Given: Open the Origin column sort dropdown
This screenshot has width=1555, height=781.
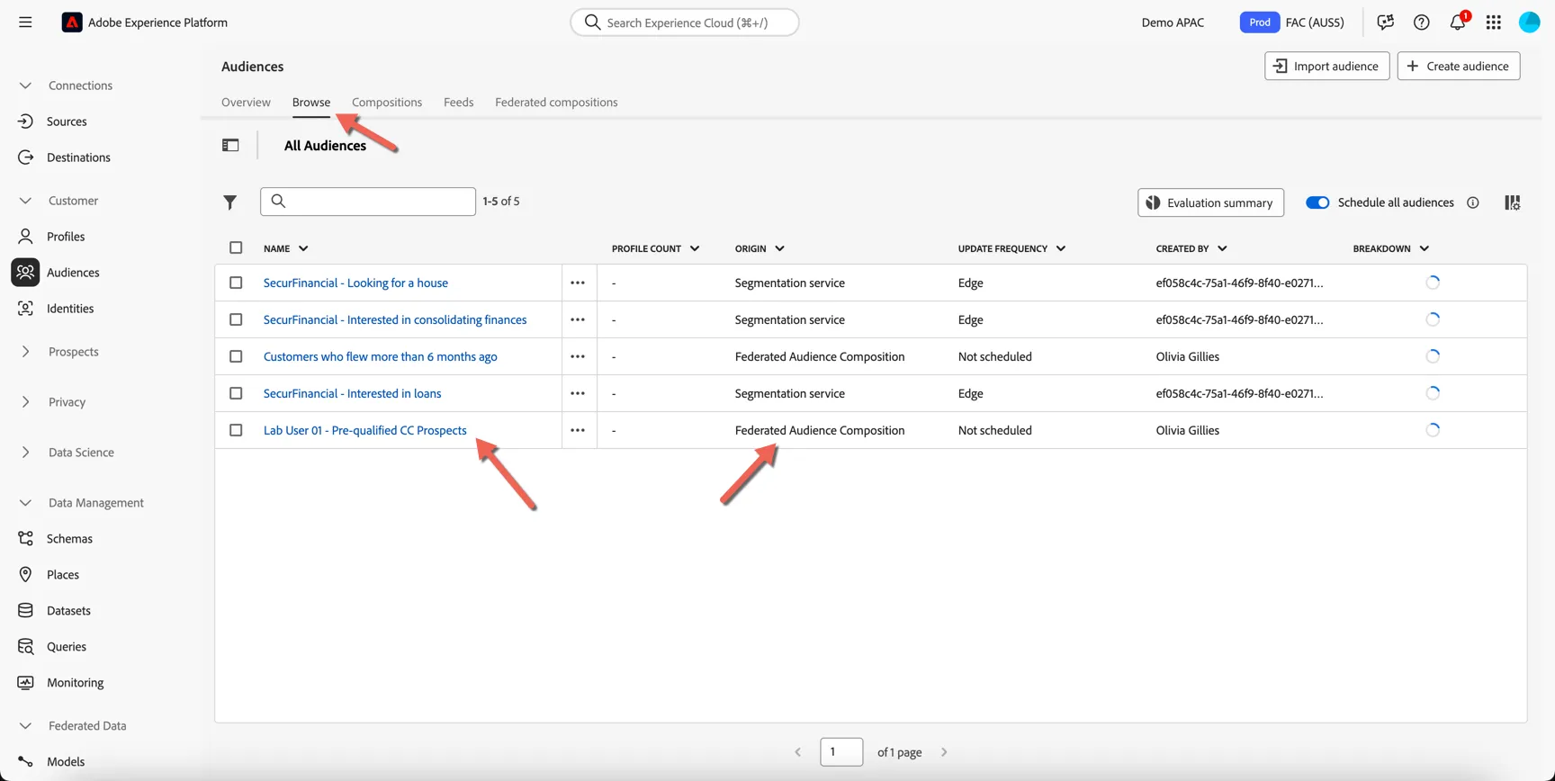Looking at the screenshot, I should [x=779, y=248].
